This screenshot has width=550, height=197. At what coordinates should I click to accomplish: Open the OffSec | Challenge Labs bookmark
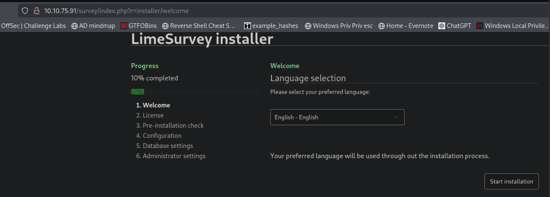coord(34,26)
